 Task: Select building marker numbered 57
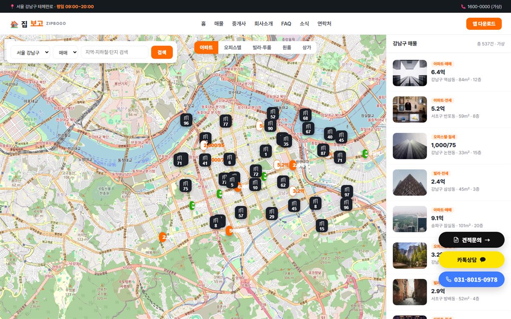[x=241, y=213]
